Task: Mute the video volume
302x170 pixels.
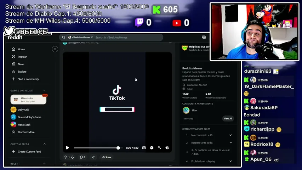Action: click(167, 148)
